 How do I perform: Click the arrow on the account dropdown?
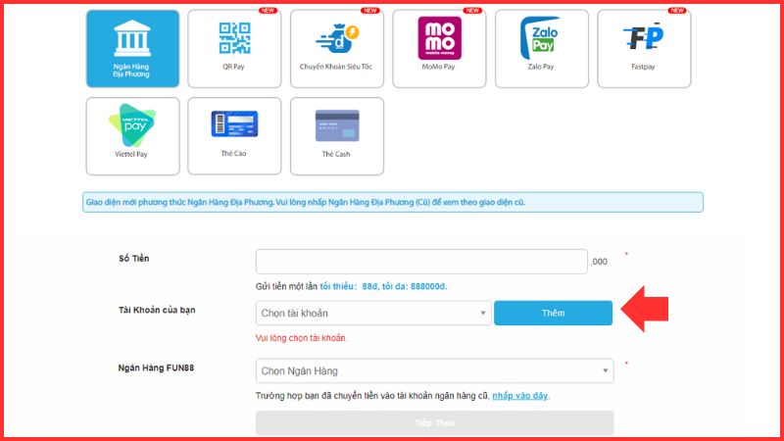483,314
